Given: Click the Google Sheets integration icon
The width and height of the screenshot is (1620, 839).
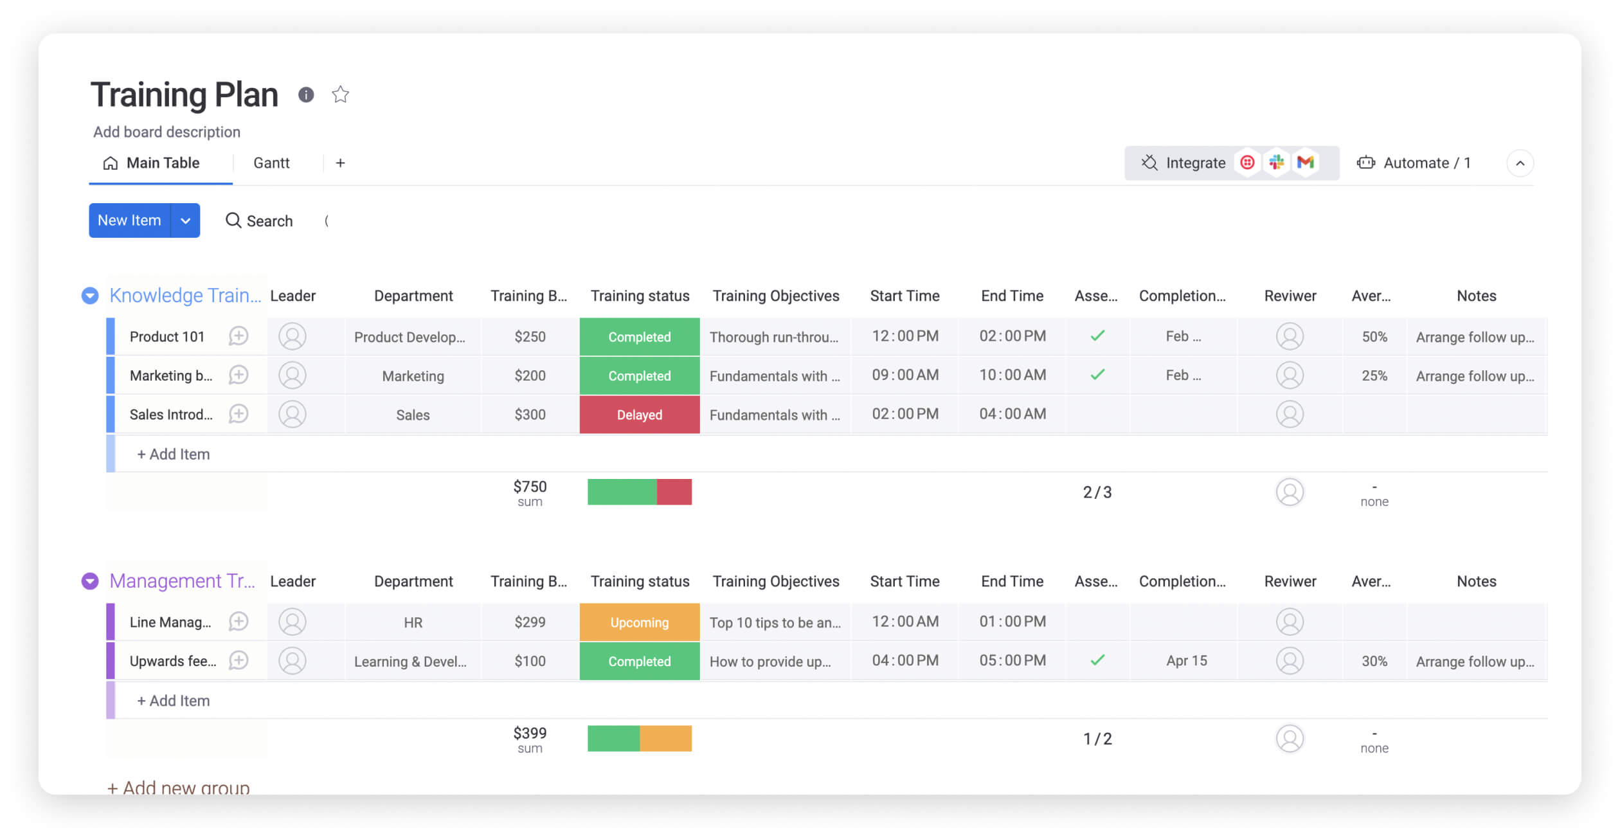Looking at the screenshot, I should [x=1308, y=163].
